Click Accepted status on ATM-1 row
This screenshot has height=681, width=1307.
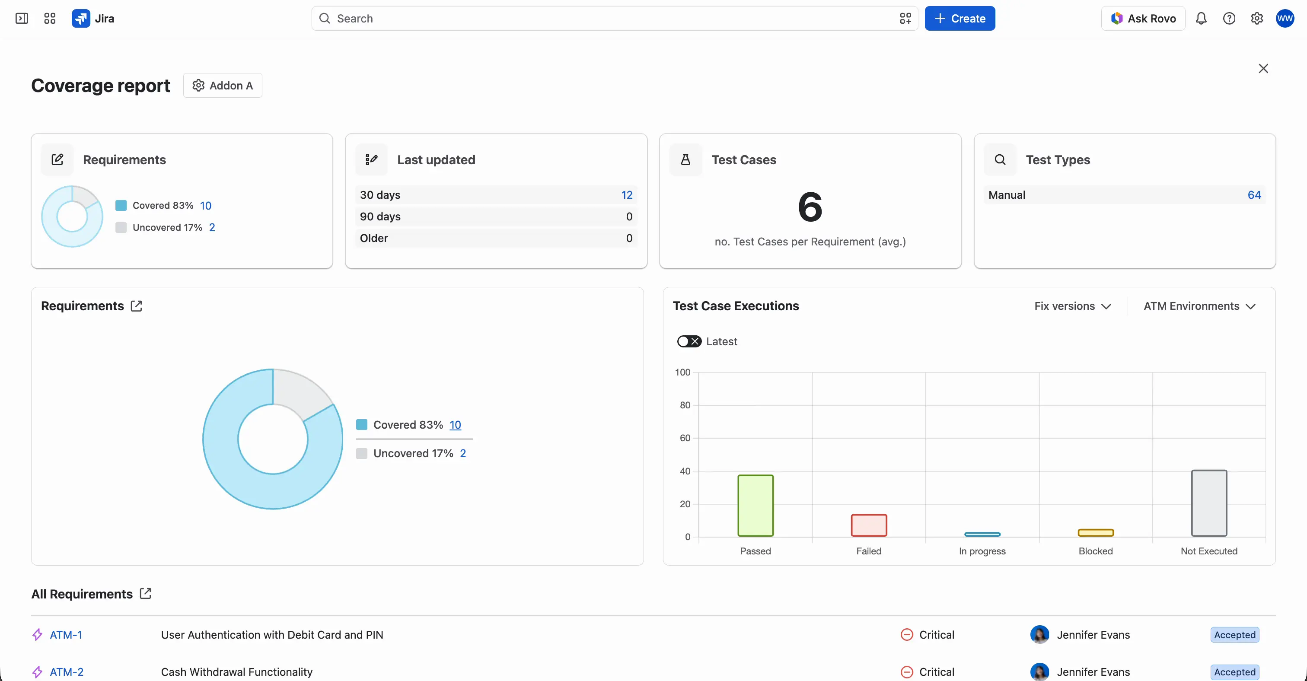(1234, 635)
